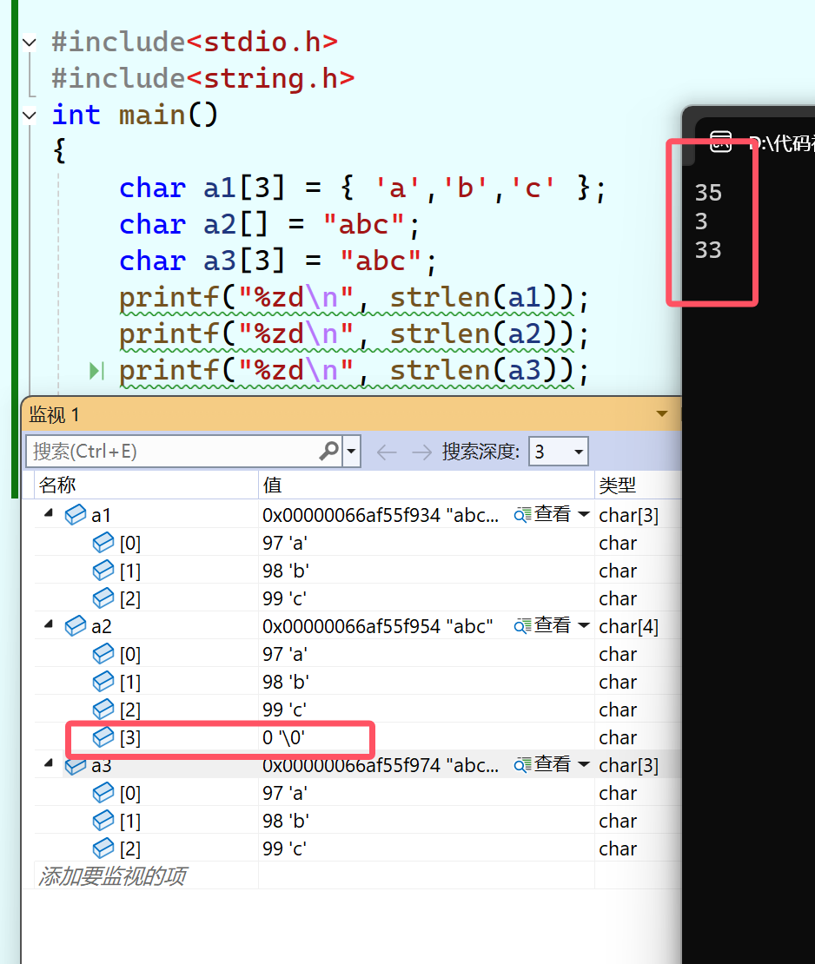Collapse the #include block fold chevron

29,43
